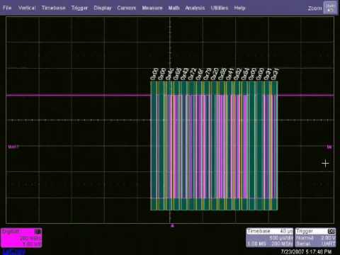Click the decoded byte label 0x20
Image resolution: width=340 pixels, height=255 pixels.
pos(215,74)
